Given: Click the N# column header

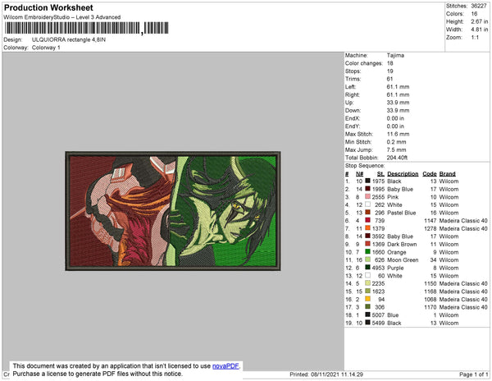Looking at the screenshot, I should (360, 174).
